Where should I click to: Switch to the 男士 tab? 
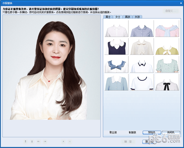(108, 17)
